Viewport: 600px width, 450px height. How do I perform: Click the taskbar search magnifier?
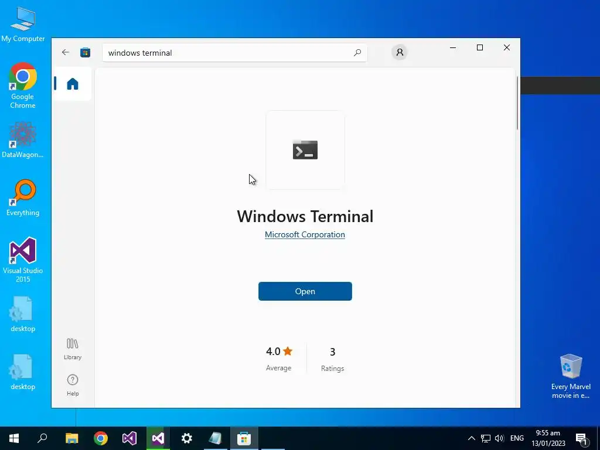(x=42, y=438)
